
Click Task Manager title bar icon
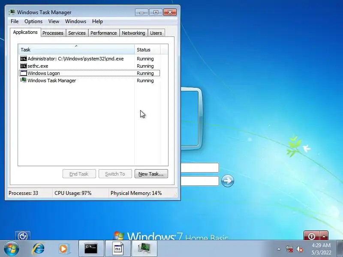tap(12, 12)
